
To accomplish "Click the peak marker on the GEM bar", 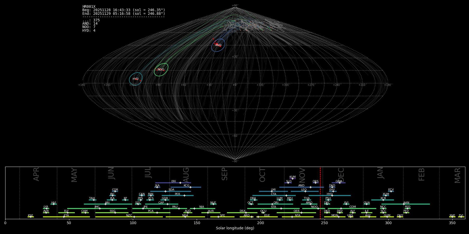I will tap(340, 183).
